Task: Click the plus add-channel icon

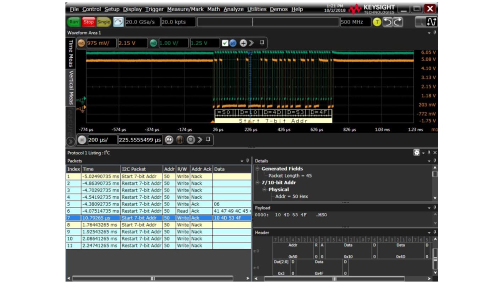Action: [243, 43]
